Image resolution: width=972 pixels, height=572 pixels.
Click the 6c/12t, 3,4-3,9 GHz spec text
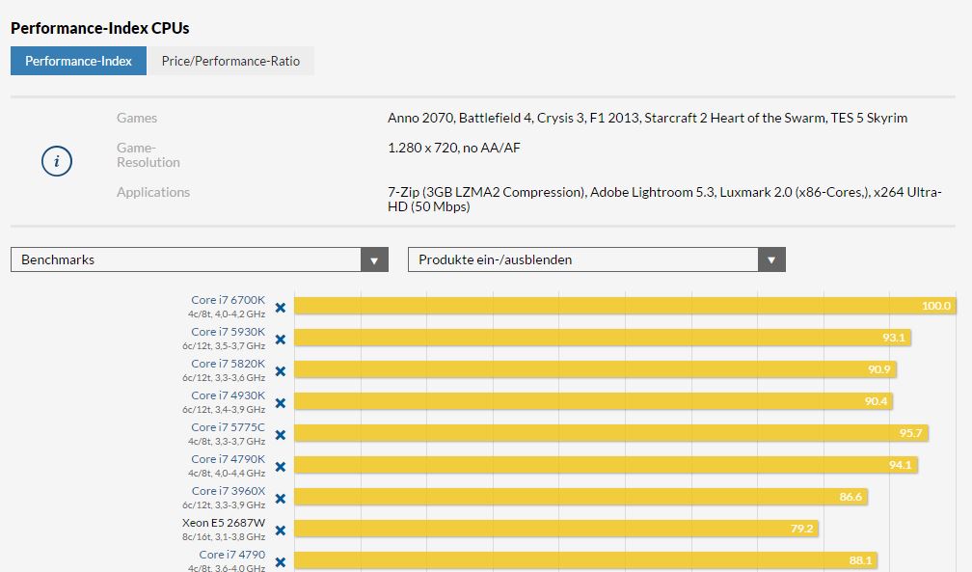click(x=223, y=410)
